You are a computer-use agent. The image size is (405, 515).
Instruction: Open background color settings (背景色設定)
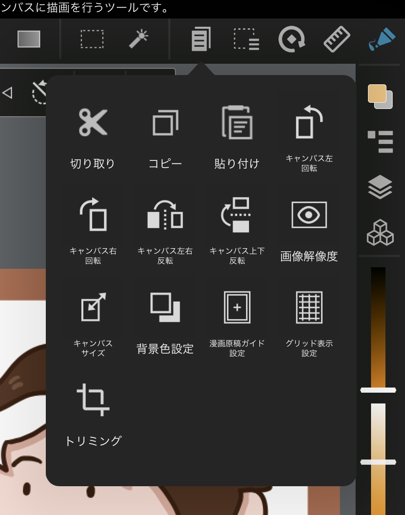point(165,323)
